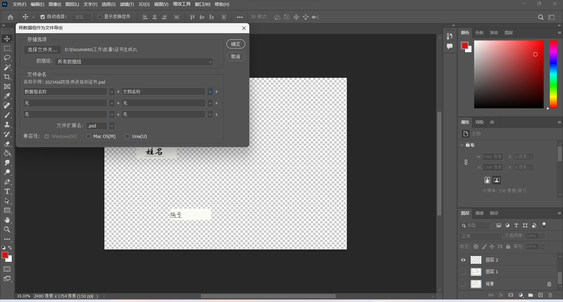Select the Hand tool
Image resolution: width=563 pixels, height=302 pixels.
point(7,220)
